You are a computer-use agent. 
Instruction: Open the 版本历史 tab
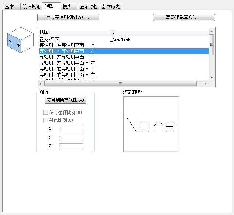[111, 7]
